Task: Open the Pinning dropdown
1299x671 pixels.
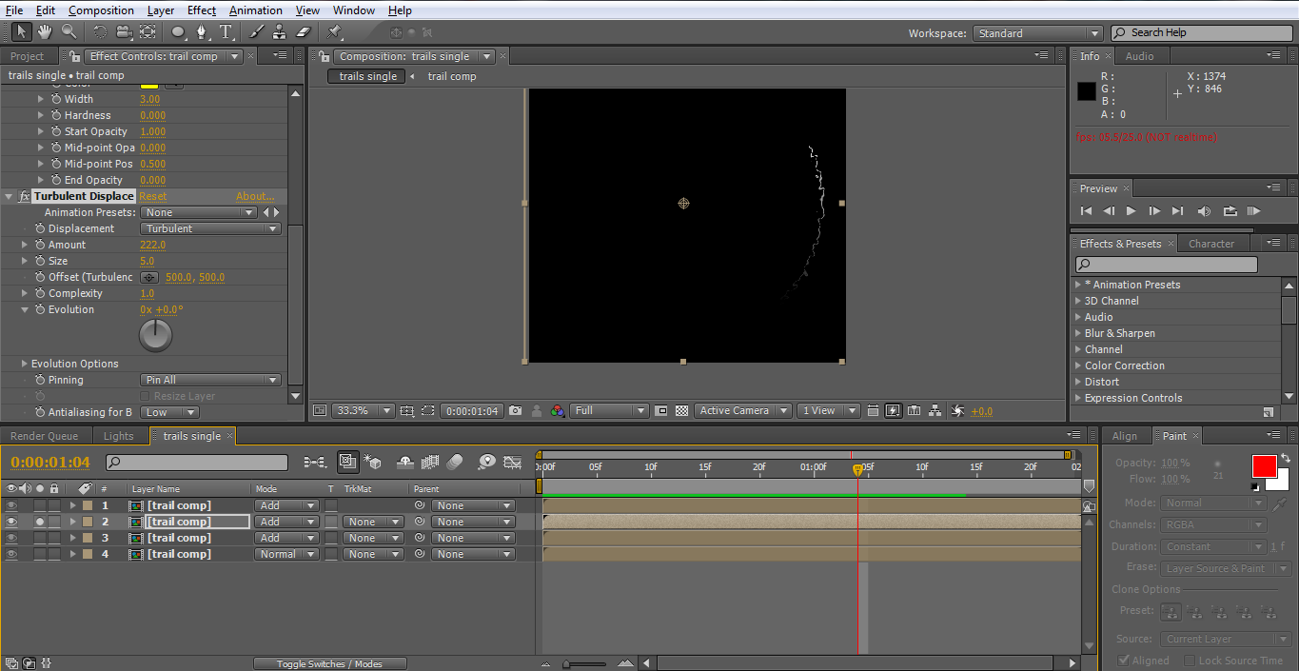Action: click(210, 380)
